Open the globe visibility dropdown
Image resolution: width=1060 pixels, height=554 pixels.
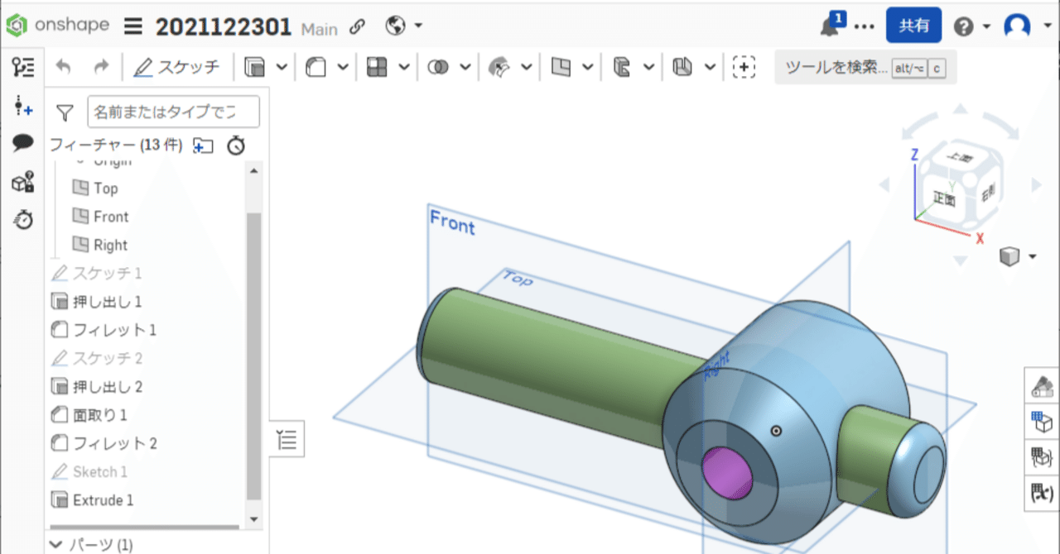click(404, 26)
